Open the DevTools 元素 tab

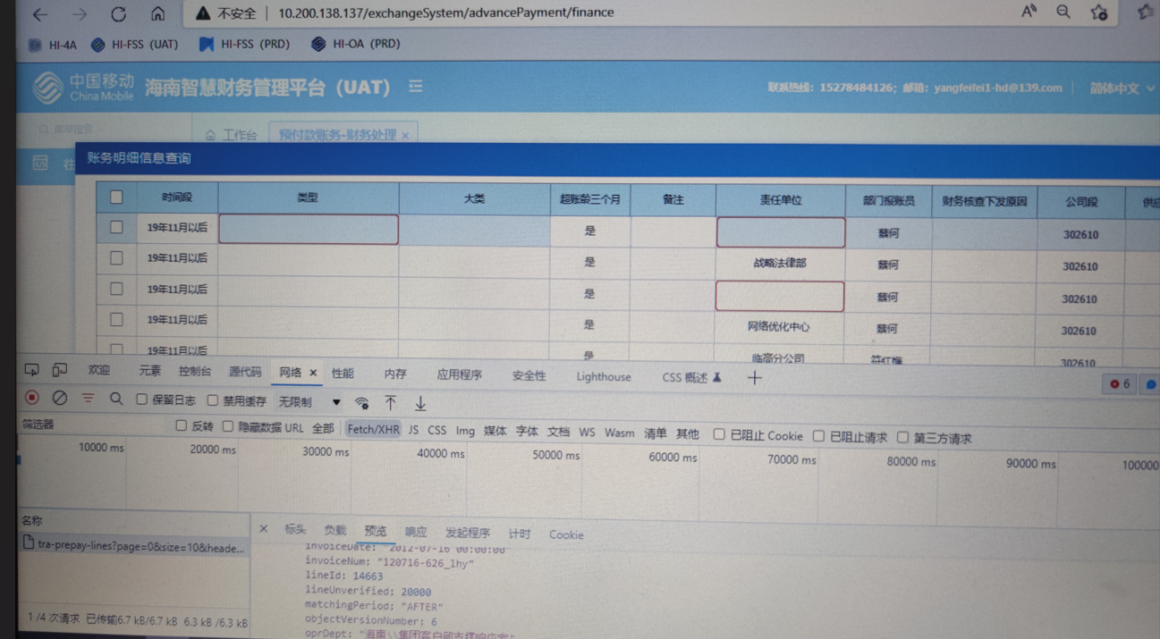149,371
